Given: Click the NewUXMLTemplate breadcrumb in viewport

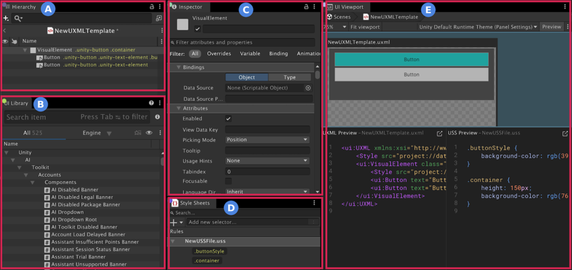Looking at the screenshot, I should [391, 17].
